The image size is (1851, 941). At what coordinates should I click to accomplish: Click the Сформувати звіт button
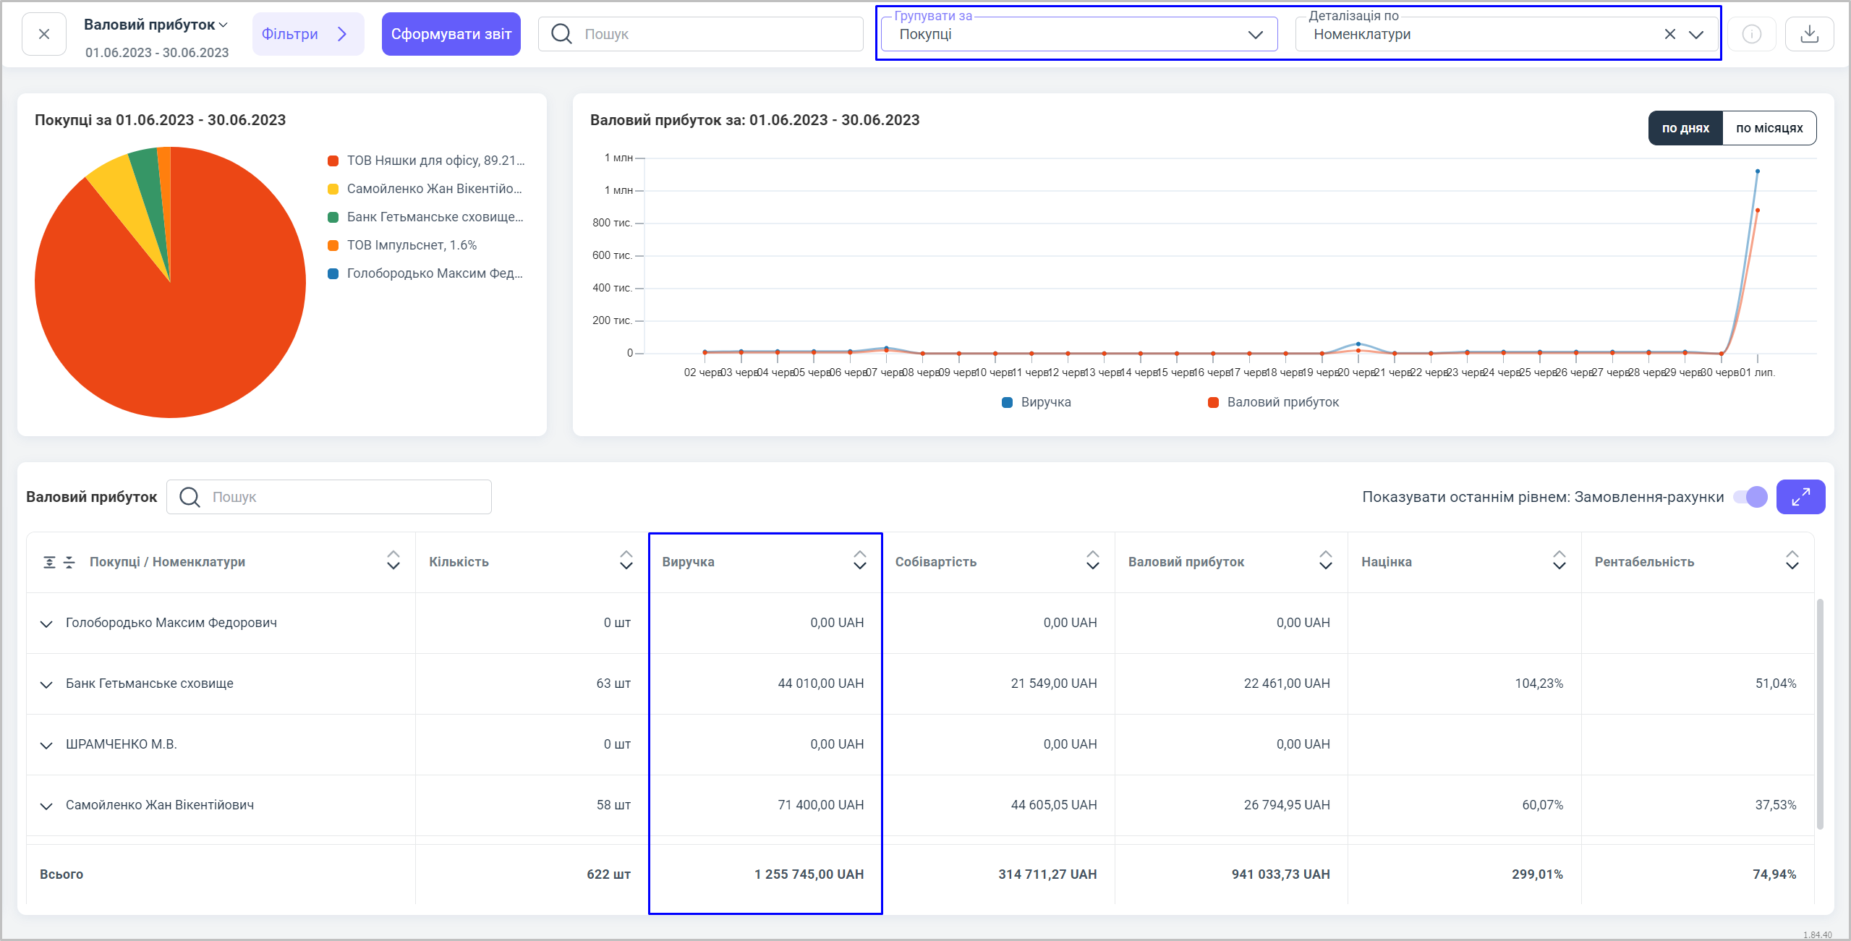(451, 34)
